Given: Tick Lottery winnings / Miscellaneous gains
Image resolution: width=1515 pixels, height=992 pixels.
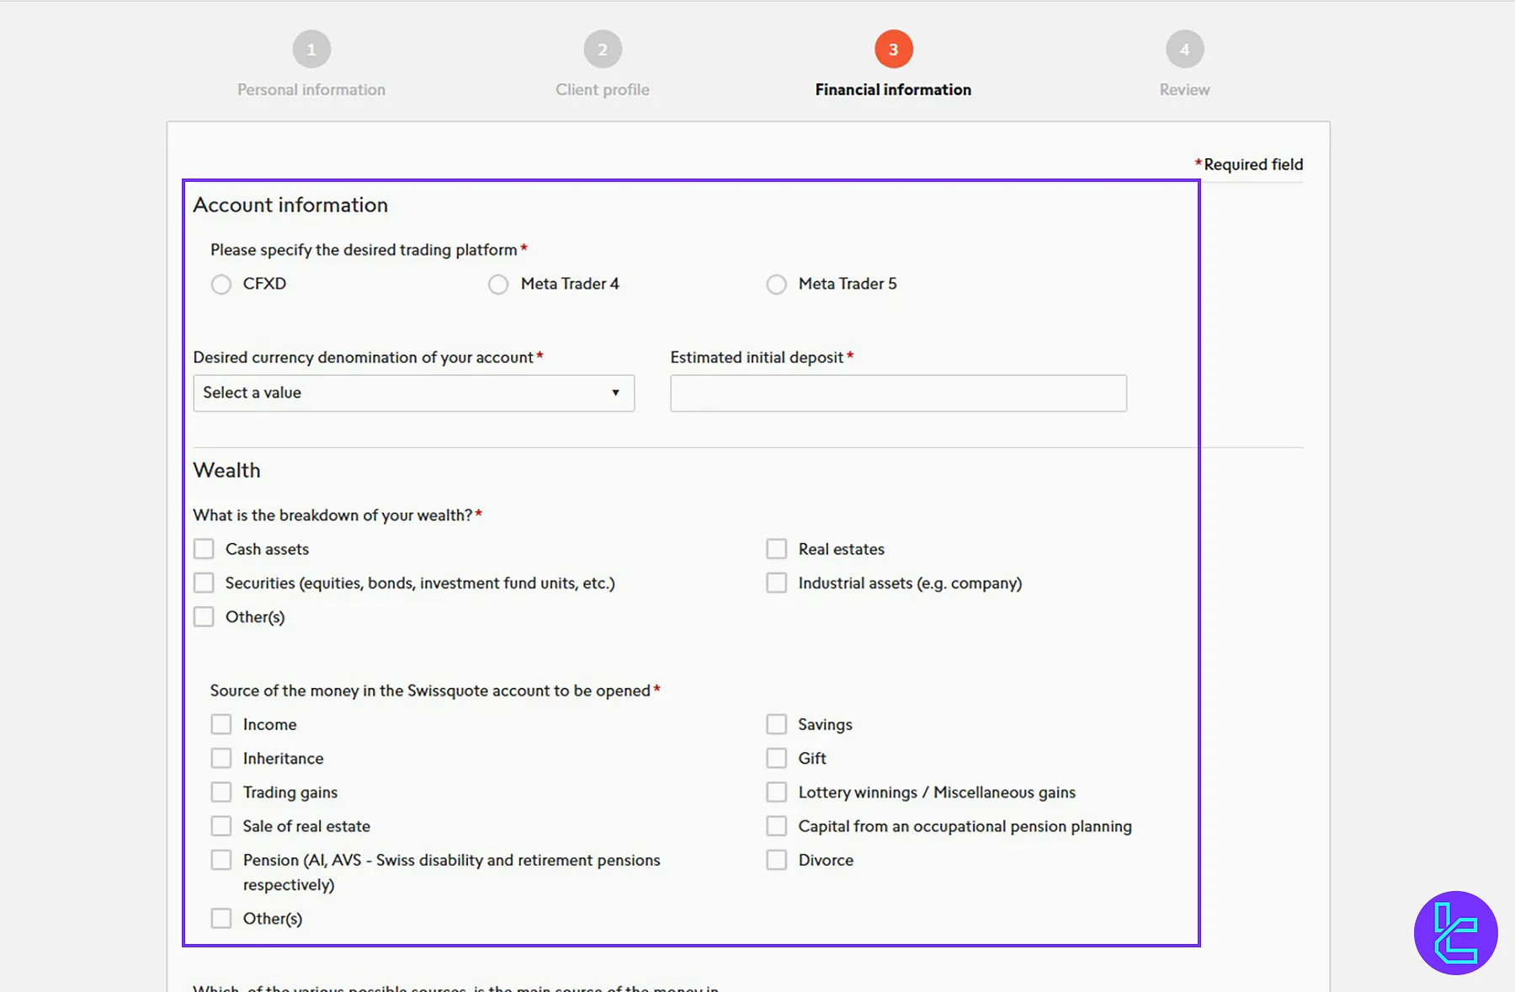Looking at the screenshot, I should [x=776, y=792].
